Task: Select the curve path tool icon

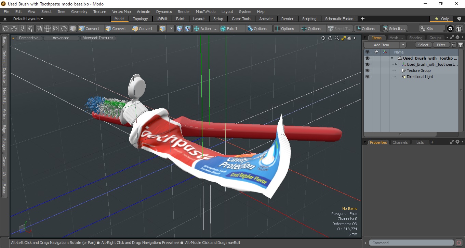Action: tap(30, 29)
